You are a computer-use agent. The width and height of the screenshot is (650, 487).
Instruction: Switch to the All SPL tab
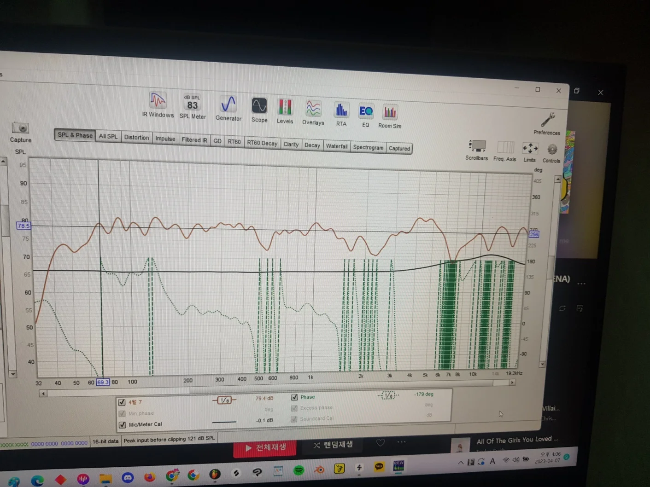tap(108, 136)
